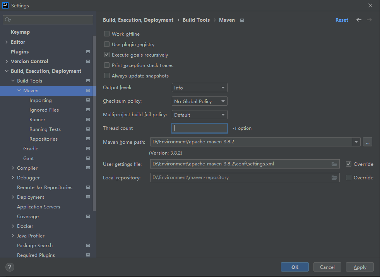The image size is (380, 277).
Task: Open the Gradle settings page
Action: (31, 149)
